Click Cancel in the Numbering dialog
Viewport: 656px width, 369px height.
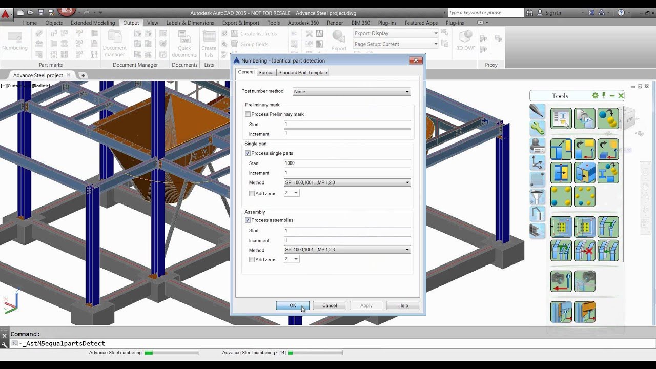(330, 305)
